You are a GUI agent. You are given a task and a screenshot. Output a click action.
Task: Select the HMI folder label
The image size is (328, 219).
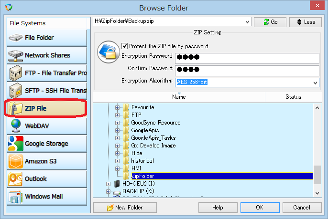pos(136,168)
